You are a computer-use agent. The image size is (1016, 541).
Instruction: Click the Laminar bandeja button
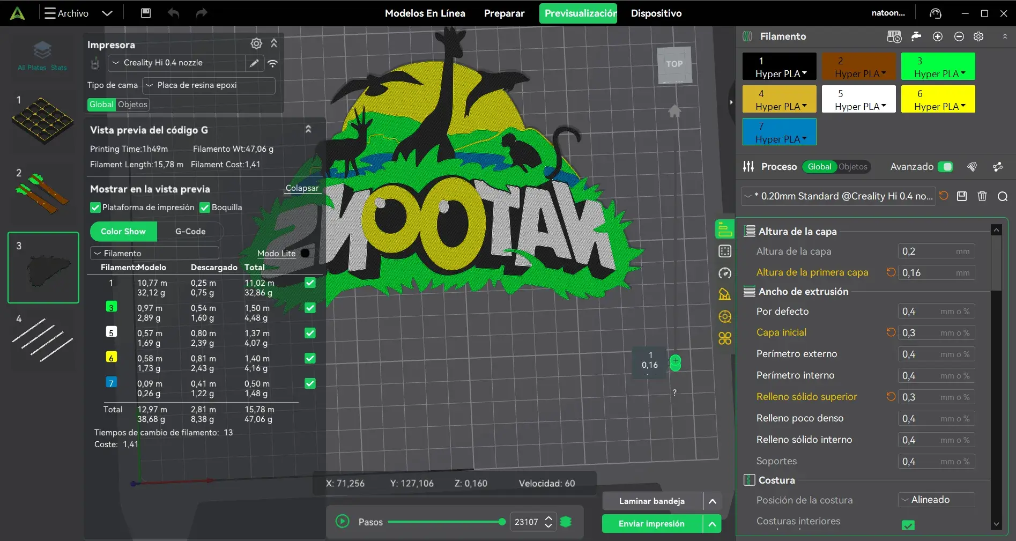(652, 501)
